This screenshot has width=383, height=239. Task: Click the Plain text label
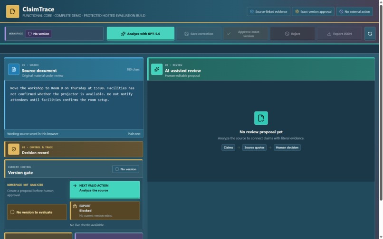[x=134, y=134]
